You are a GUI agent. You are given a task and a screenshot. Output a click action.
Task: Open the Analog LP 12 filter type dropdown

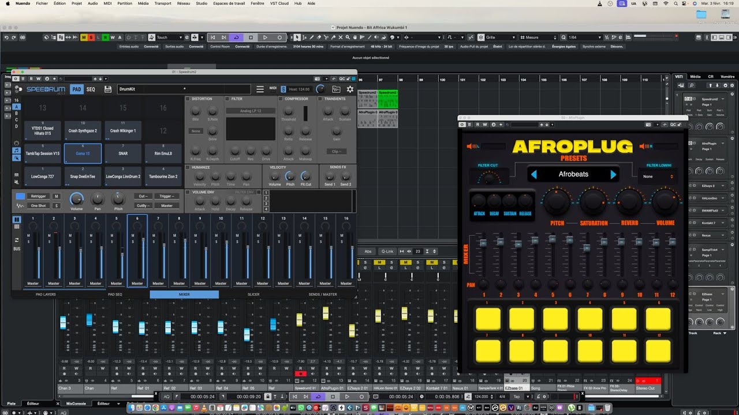click(x=251, y=111)
